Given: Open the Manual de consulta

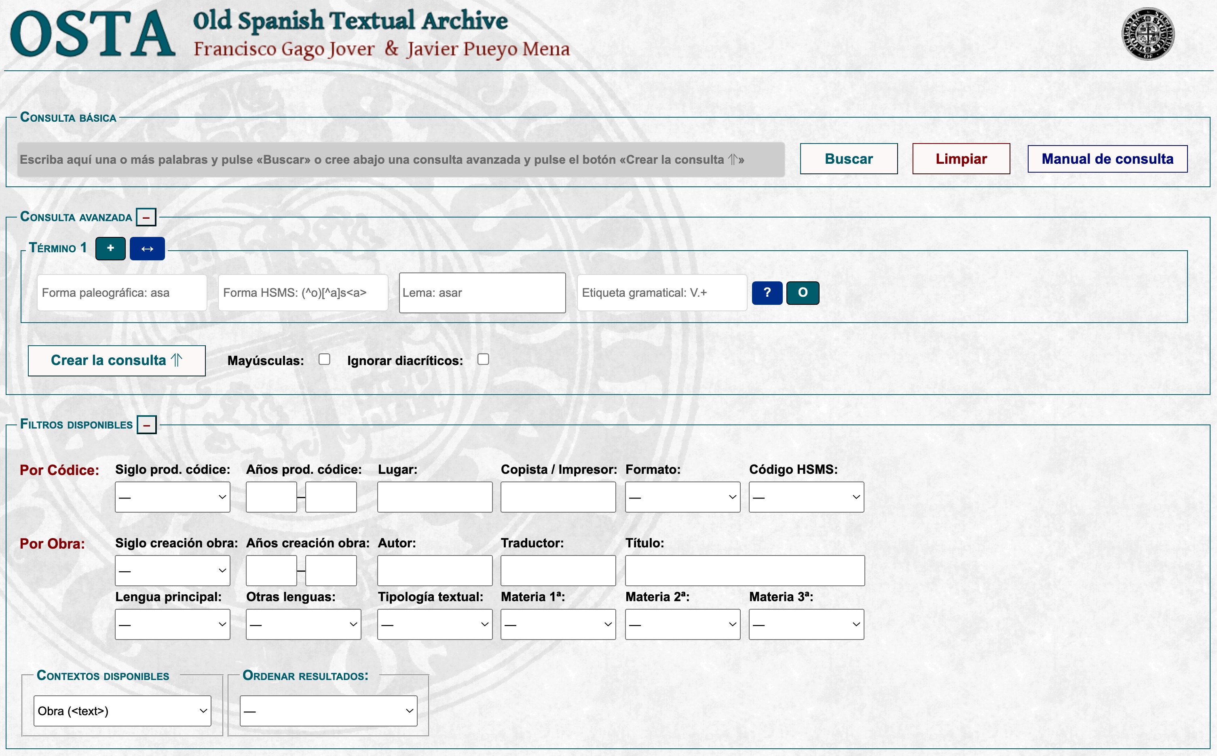Looking at the screenshot, I should 1107,159.
